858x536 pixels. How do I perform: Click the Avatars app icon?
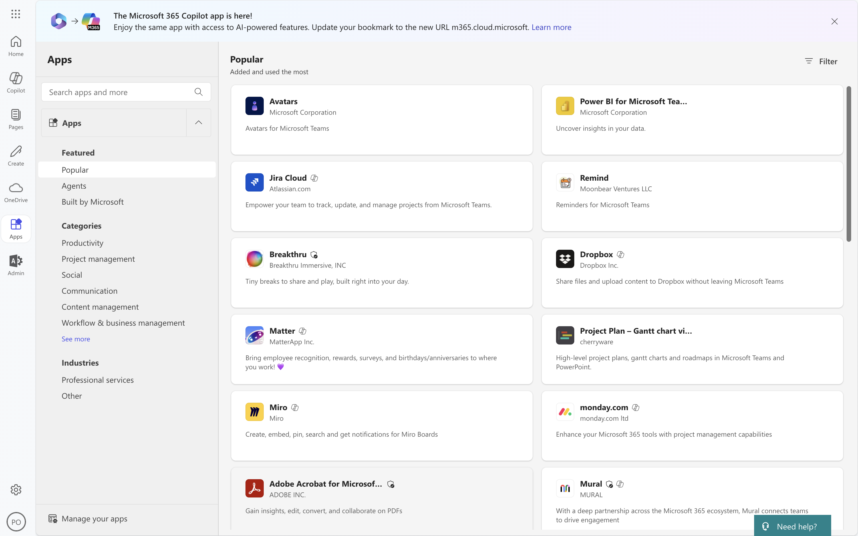coord(255,106)
